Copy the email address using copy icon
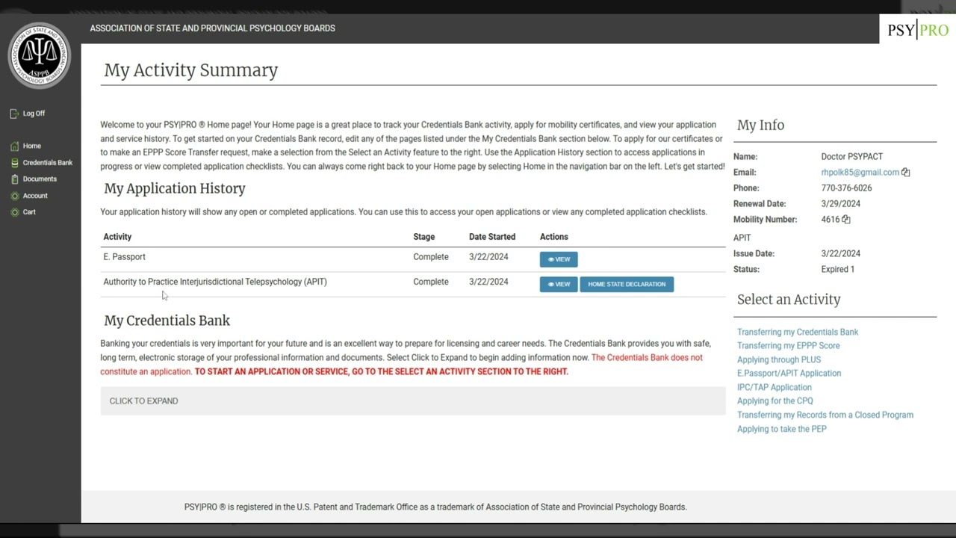This screenshot has width=956, height=538. (x=906, y=173)
